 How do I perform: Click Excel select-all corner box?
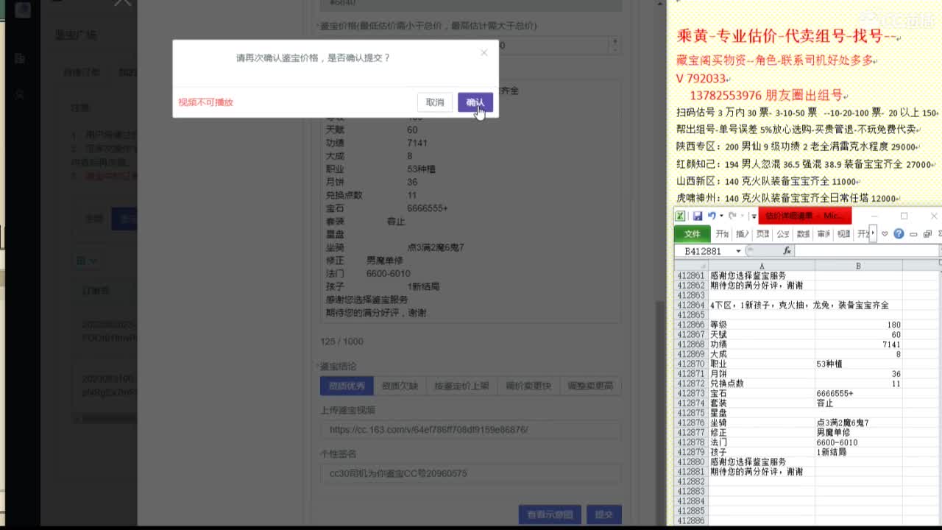tap(691, 266)
